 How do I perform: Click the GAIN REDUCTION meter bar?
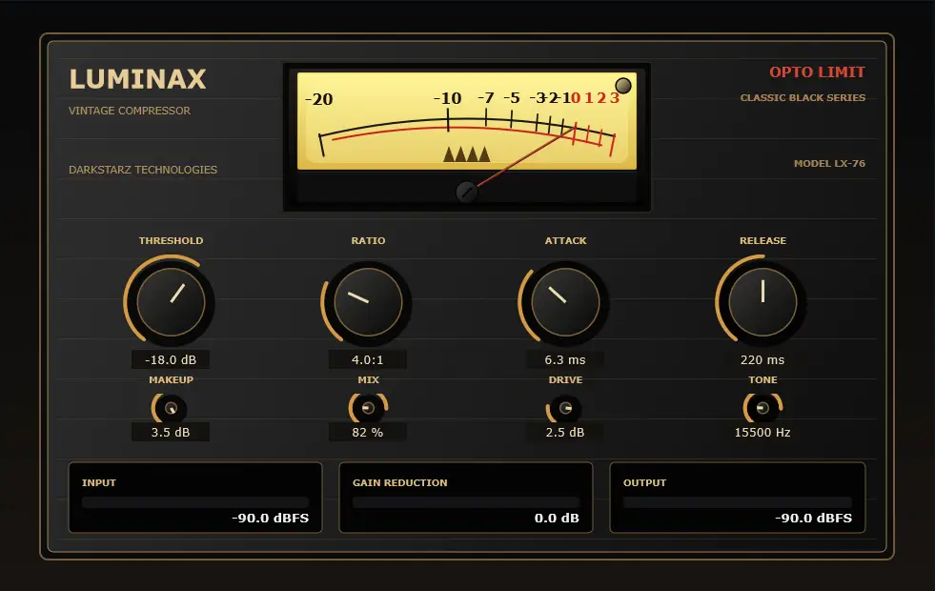466,502
